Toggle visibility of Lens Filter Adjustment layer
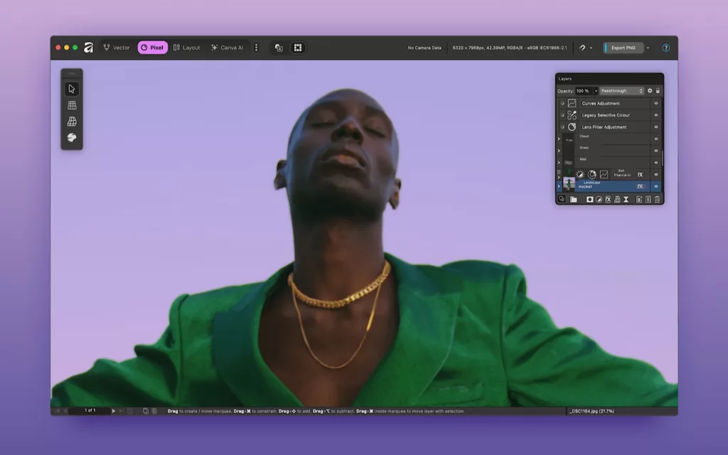The width and height of the screenshot is (728, 455). (656, 127)
